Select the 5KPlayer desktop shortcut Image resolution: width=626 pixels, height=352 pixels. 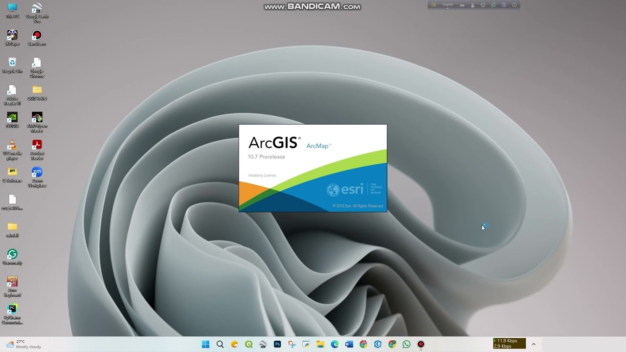tap(12, 38)
